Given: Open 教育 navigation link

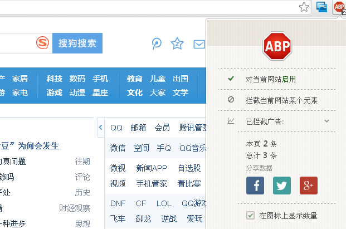Looking at the screenshot, I should [135, 79].
